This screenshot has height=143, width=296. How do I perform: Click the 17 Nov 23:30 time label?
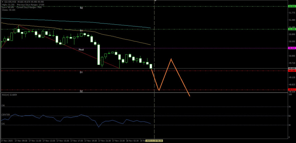pos(118,141)
